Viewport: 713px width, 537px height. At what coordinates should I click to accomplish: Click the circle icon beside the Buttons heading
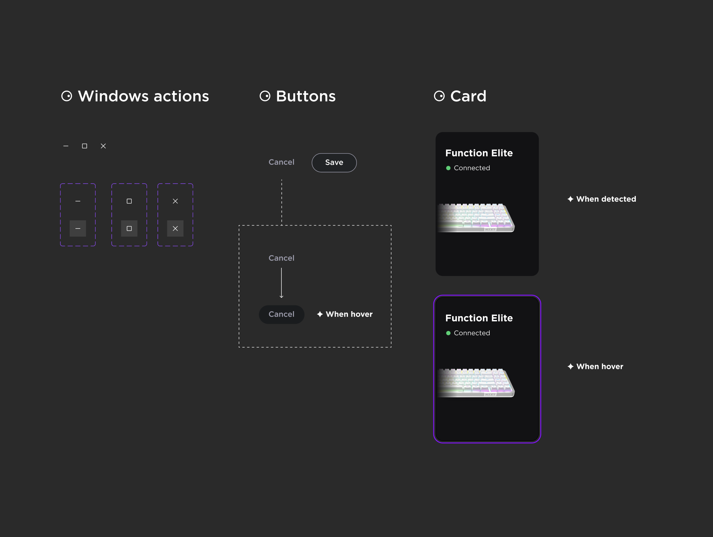(x=265, y=96)
